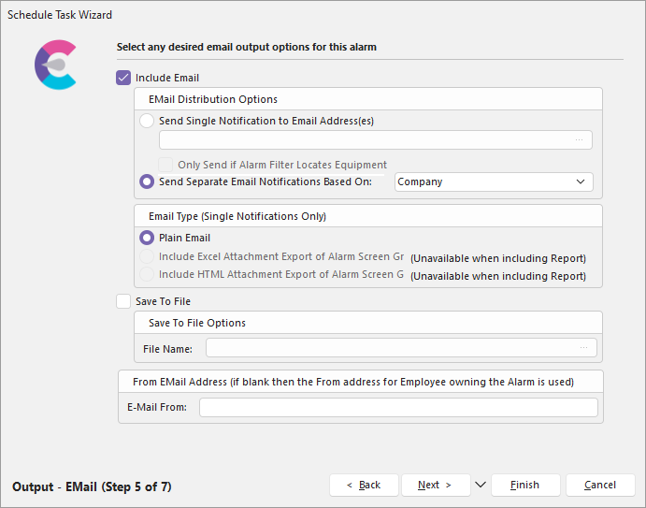Open the Company dropdown list
This screenshot has height=508, width=646.
(493, 181)
